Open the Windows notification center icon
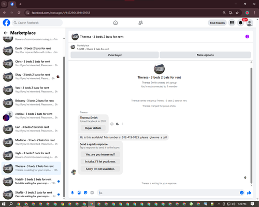Screen dimensions: 259x207 [252, 204]
